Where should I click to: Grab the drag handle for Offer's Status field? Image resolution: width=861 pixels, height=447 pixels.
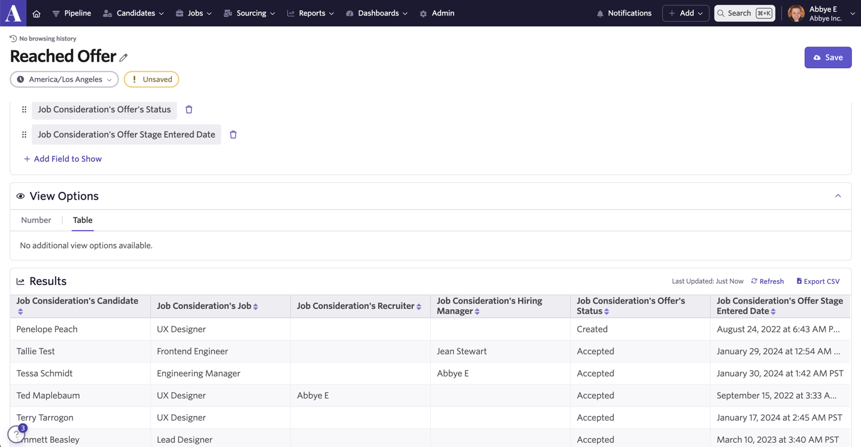point(24,109)
